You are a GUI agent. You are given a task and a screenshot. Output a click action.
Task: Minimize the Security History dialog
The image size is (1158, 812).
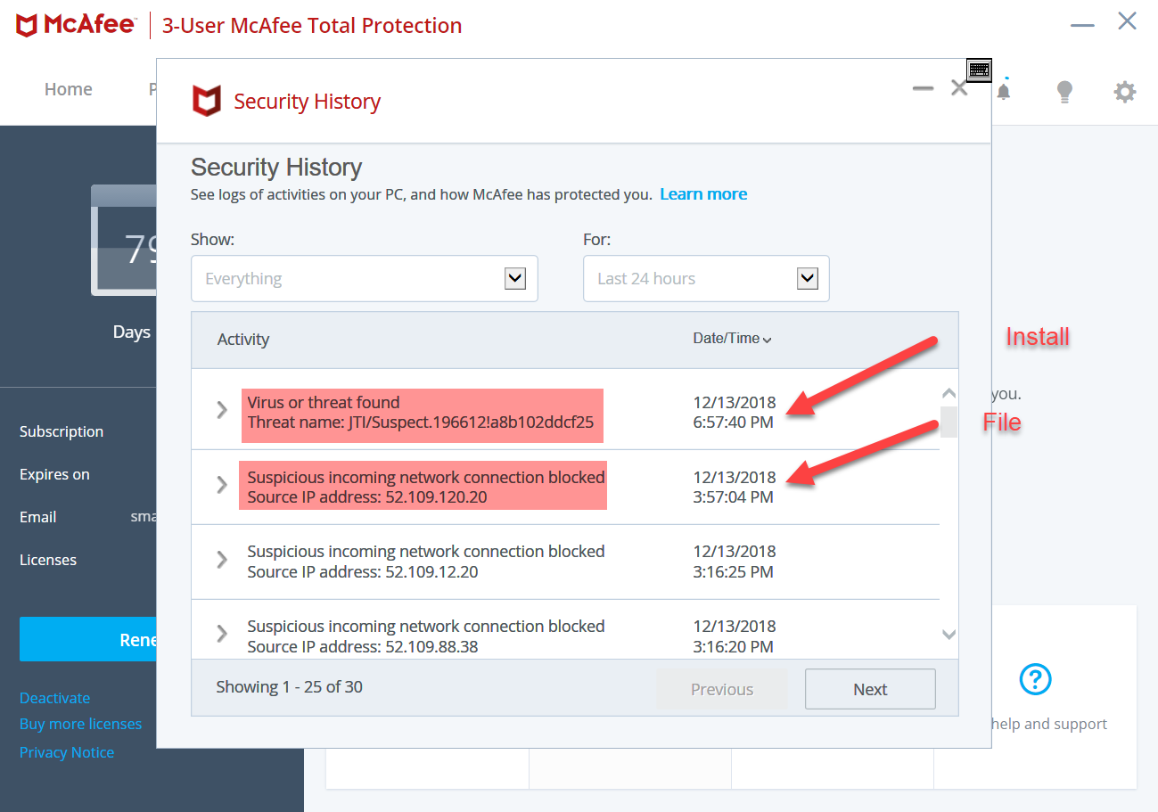point(923,88)
